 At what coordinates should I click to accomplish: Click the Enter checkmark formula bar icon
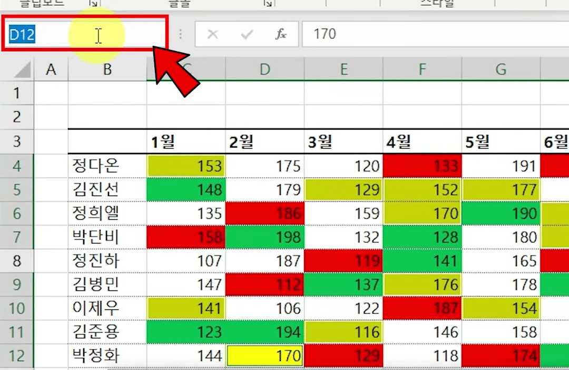click(x=247, y=34)
